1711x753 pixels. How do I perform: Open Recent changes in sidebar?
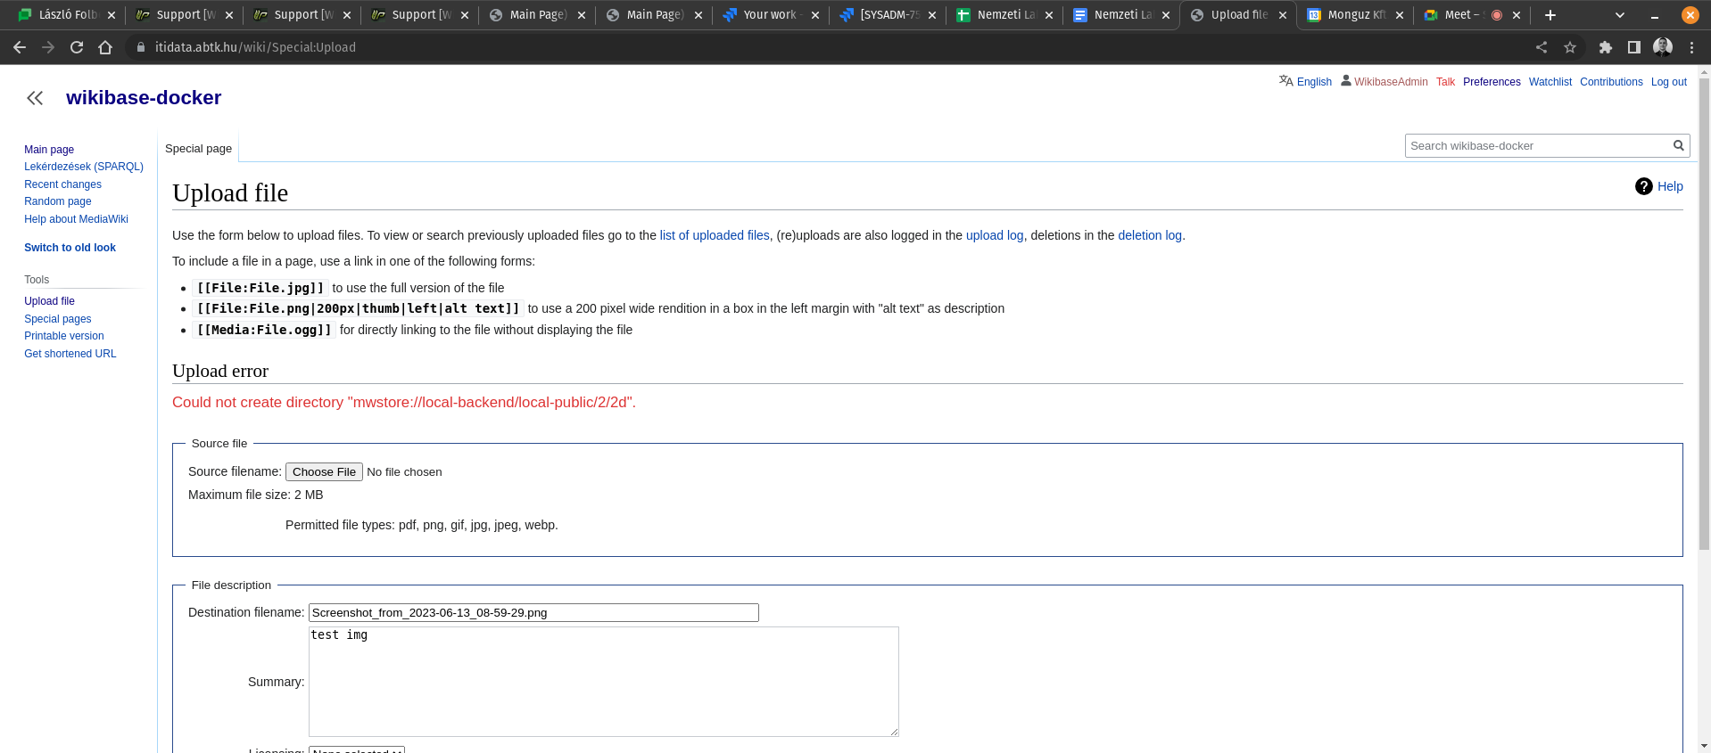62,184
